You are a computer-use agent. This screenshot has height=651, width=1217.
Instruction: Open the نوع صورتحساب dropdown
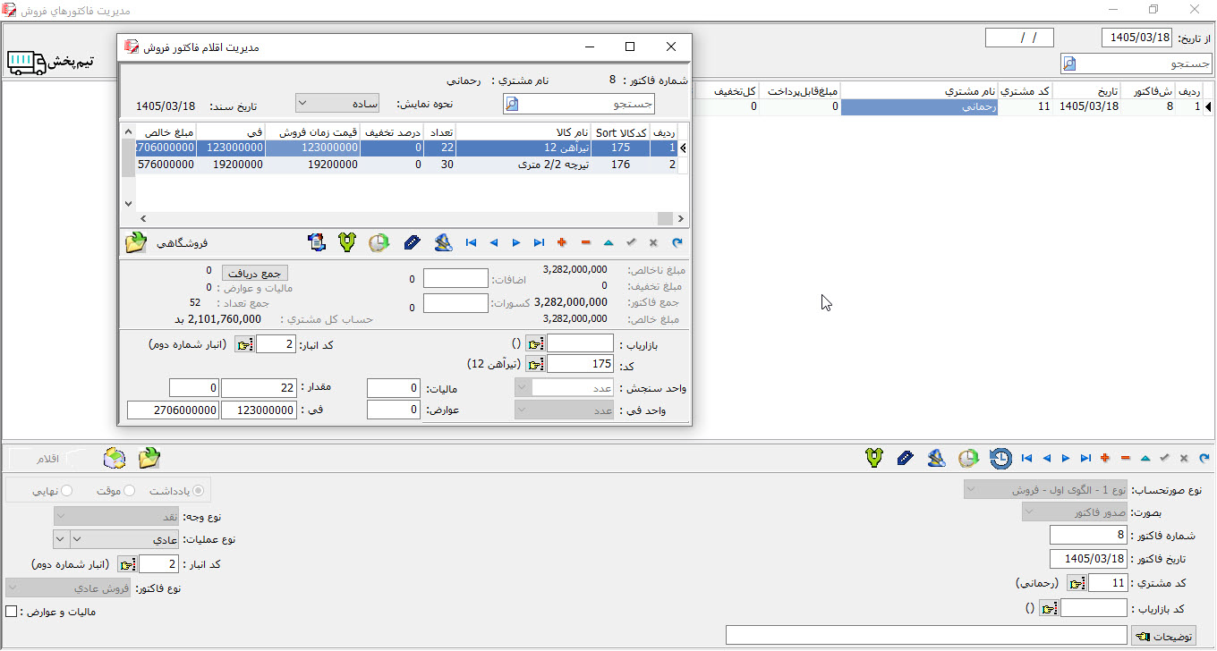pos(1045,490)
